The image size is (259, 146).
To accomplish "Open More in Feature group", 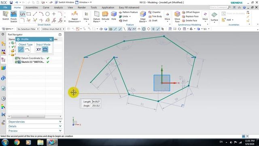I will pos(167,16).
